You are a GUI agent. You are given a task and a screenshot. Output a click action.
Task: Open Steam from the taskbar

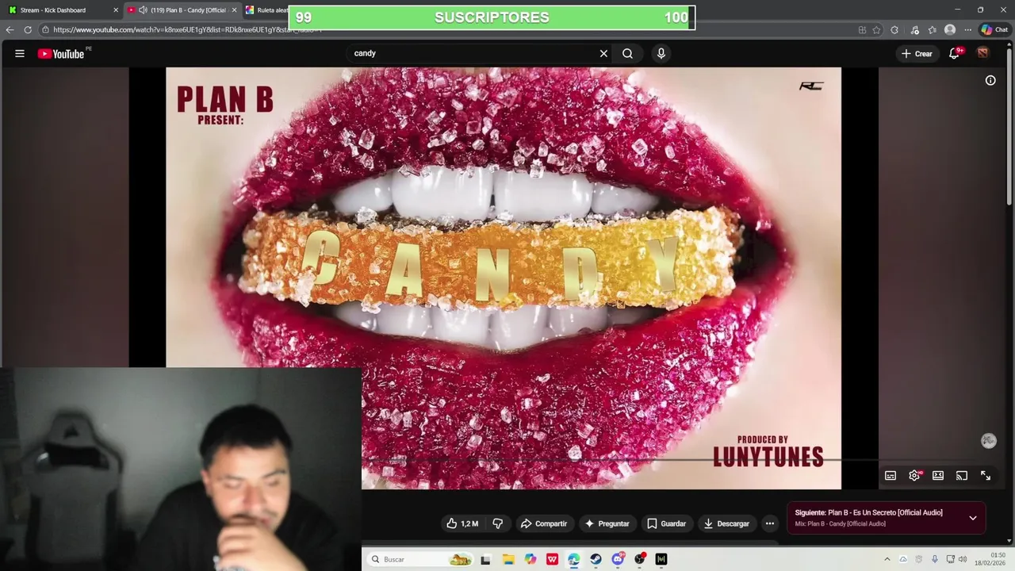point(596,559)
